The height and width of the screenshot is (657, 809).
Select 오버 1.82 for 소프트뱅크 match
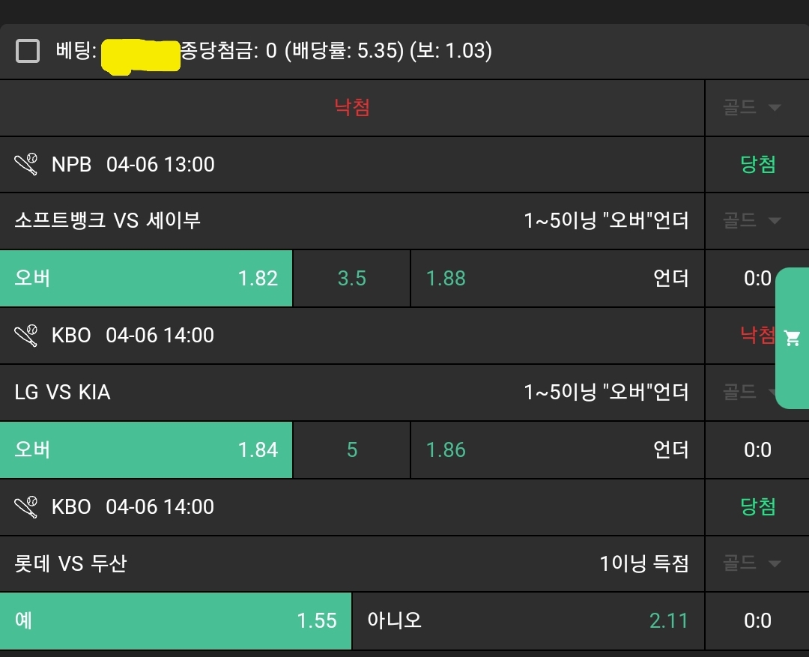click(146, 278)
